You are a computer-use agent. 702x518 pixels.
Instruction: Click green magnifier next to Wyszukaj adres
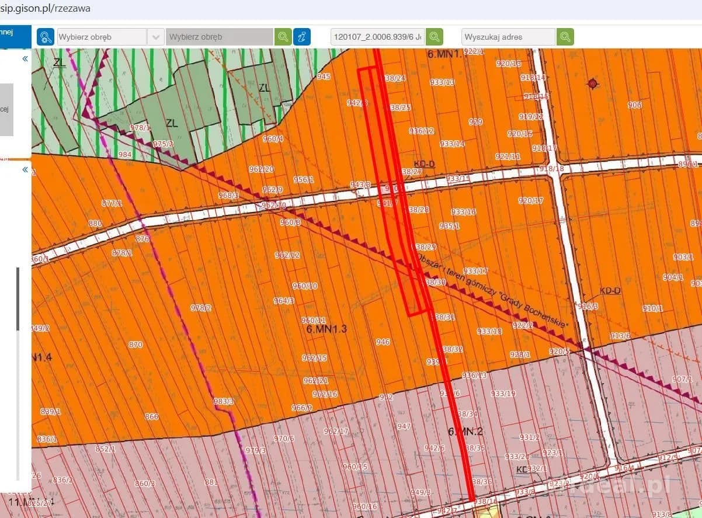click(565, 37)
